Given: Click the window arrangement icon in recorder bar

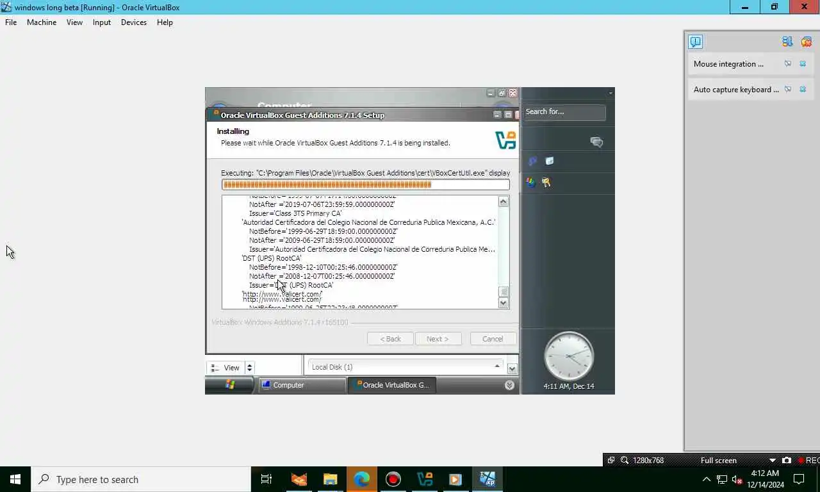Looking at the screenshot, I should coord(611,460).
